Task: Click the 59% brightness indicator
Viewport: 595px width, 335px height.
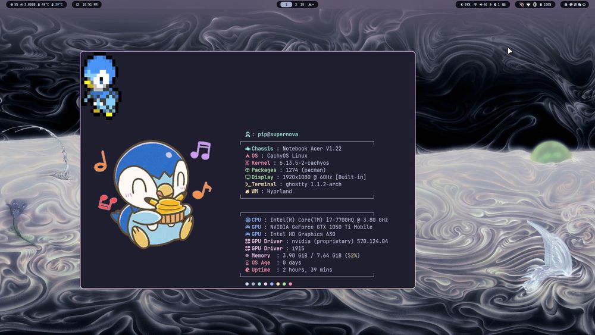Action: click(x=466, y=5)
